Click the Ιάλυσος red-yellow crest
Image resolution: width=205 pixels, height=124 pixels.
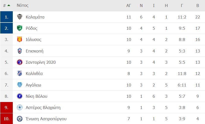[x=20, y=39]
